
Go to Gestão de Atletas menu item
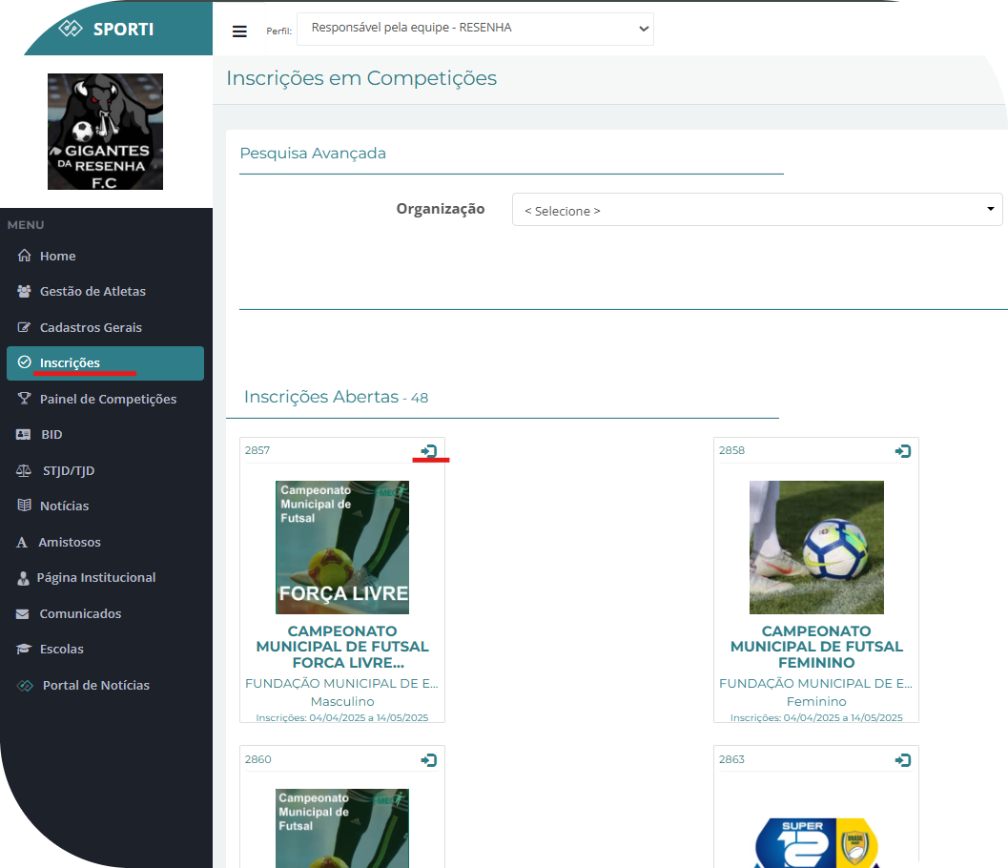point(93,291)
